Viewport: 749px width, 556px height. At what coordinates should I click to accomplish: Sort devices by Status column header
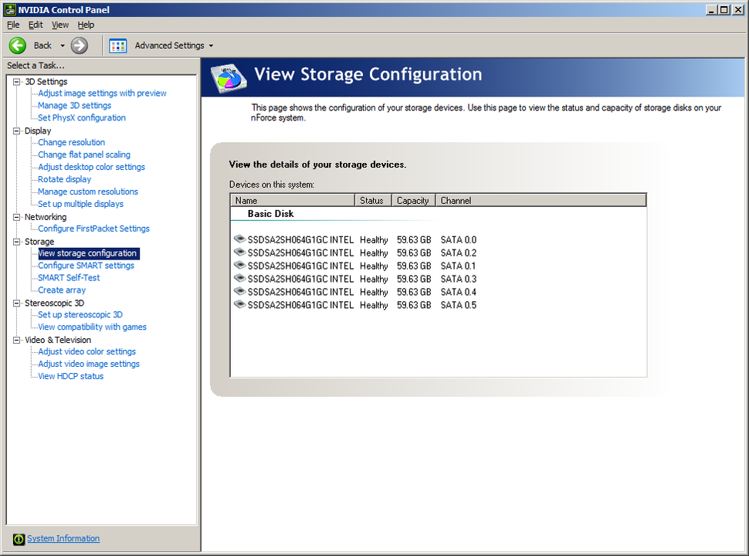(x=374, y=201)
